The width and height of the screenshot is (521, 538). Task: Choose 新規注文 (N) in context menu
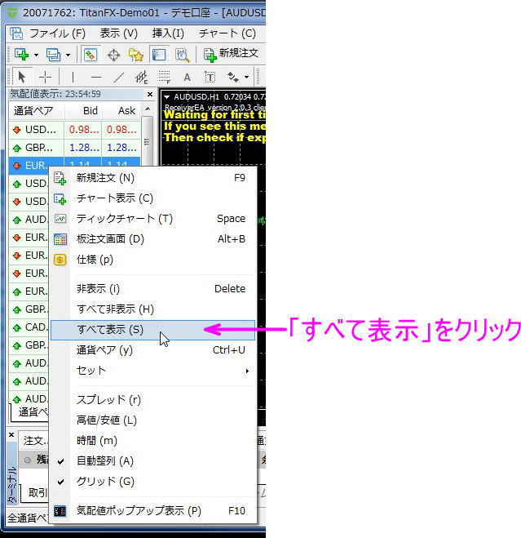point(152,178)
